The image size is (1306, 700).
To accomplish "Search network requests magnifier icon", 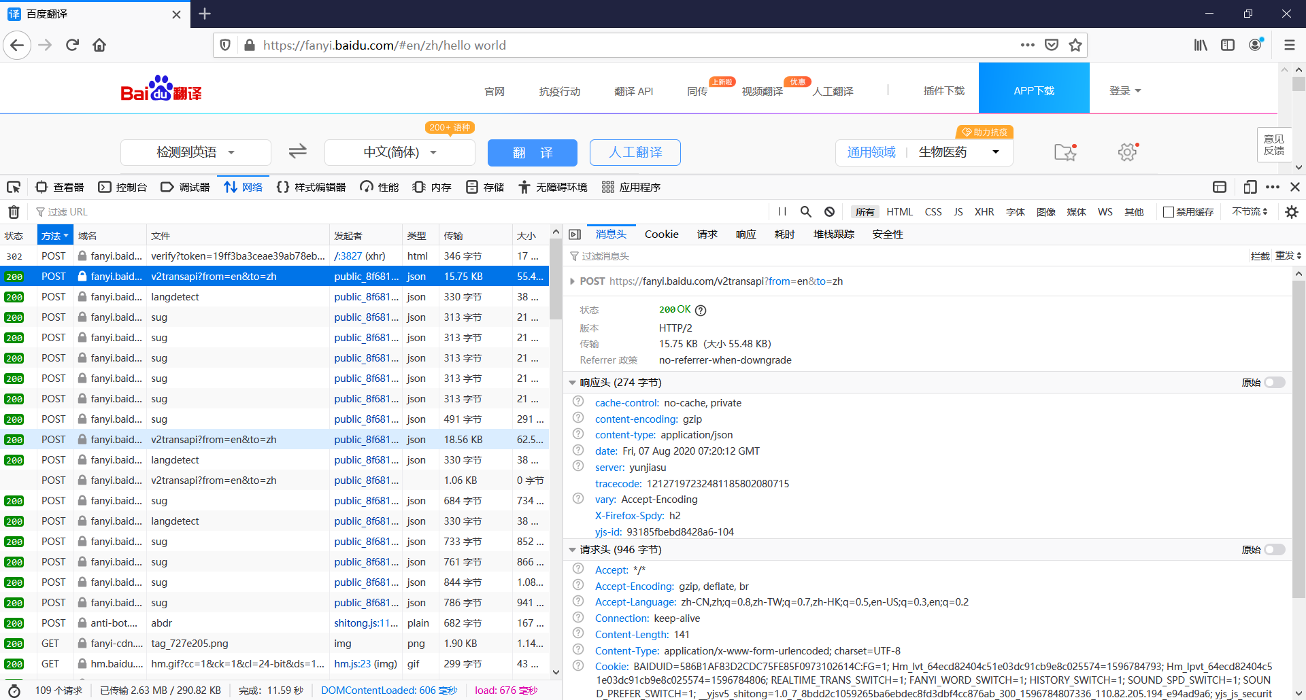I will click(x=806, y=212).
